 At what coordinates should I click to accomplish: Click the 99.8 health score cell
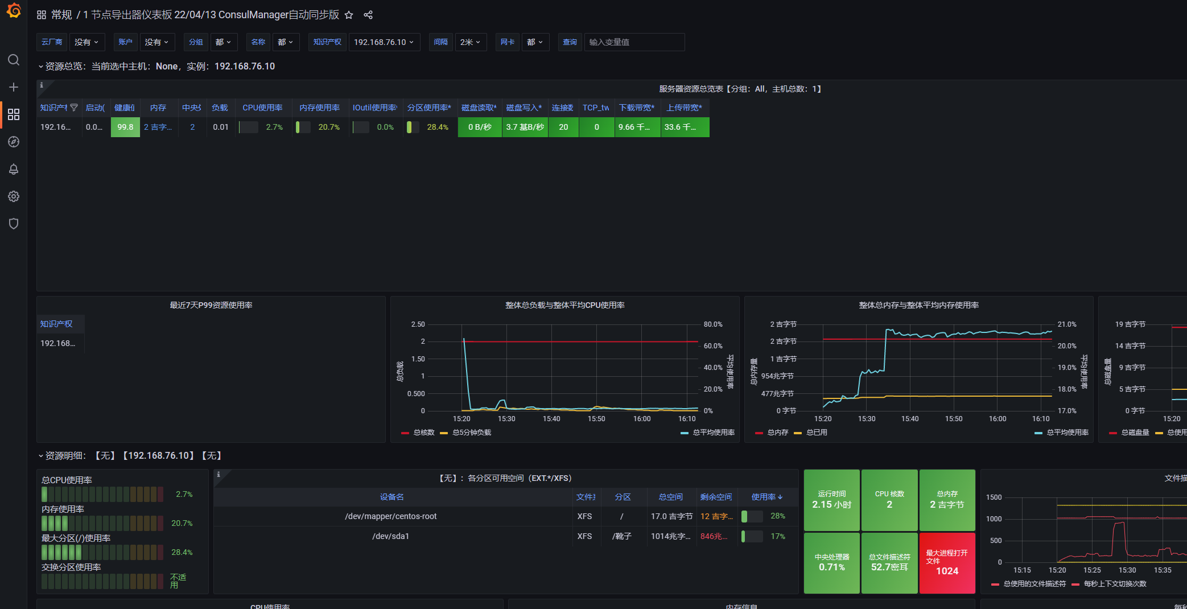125,127
